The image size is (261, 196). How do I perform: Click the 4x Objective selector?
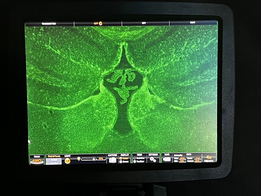(209, 158)
